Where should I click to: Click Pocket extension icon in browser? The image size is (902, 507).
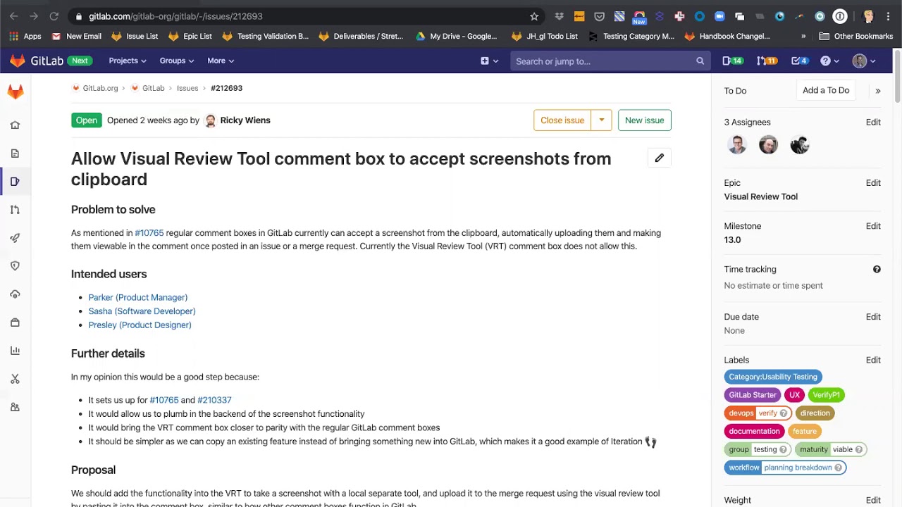(599, 16)
